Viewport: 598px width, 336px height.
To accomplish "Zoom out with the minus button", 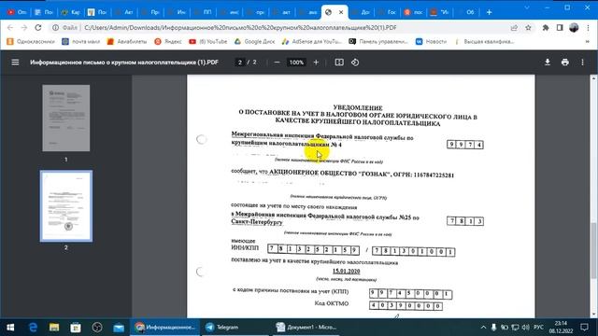I will (277, 63).
